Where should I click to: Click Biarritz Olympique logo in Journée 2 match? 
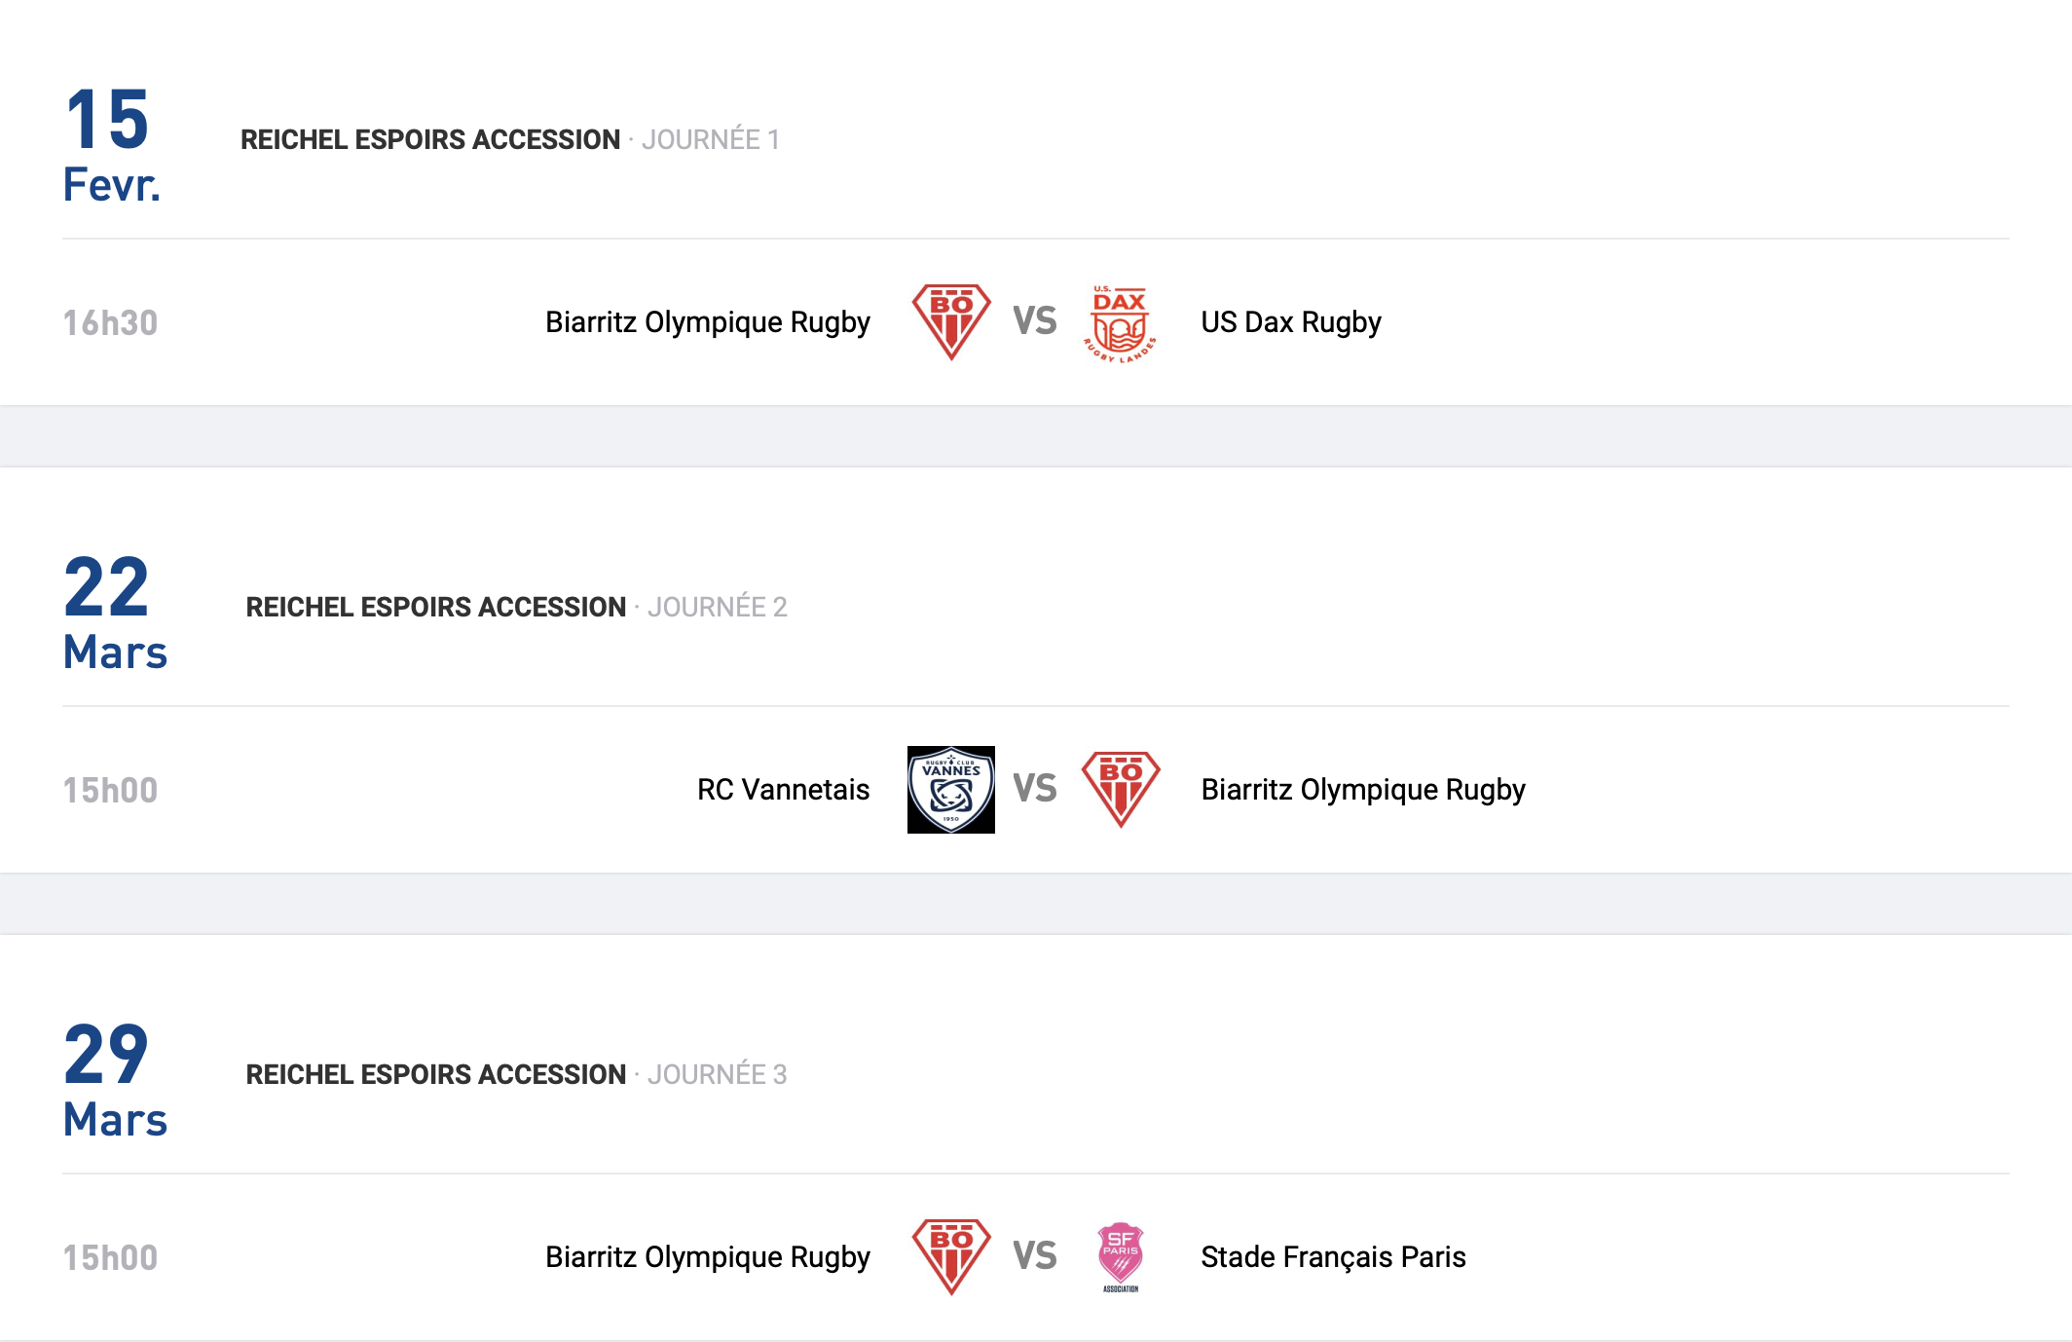[x=1121, y=790]
